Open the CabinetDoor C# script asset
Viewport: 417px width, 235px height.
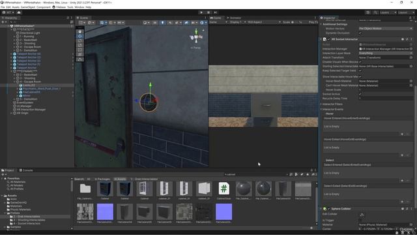tap(224, 191)
